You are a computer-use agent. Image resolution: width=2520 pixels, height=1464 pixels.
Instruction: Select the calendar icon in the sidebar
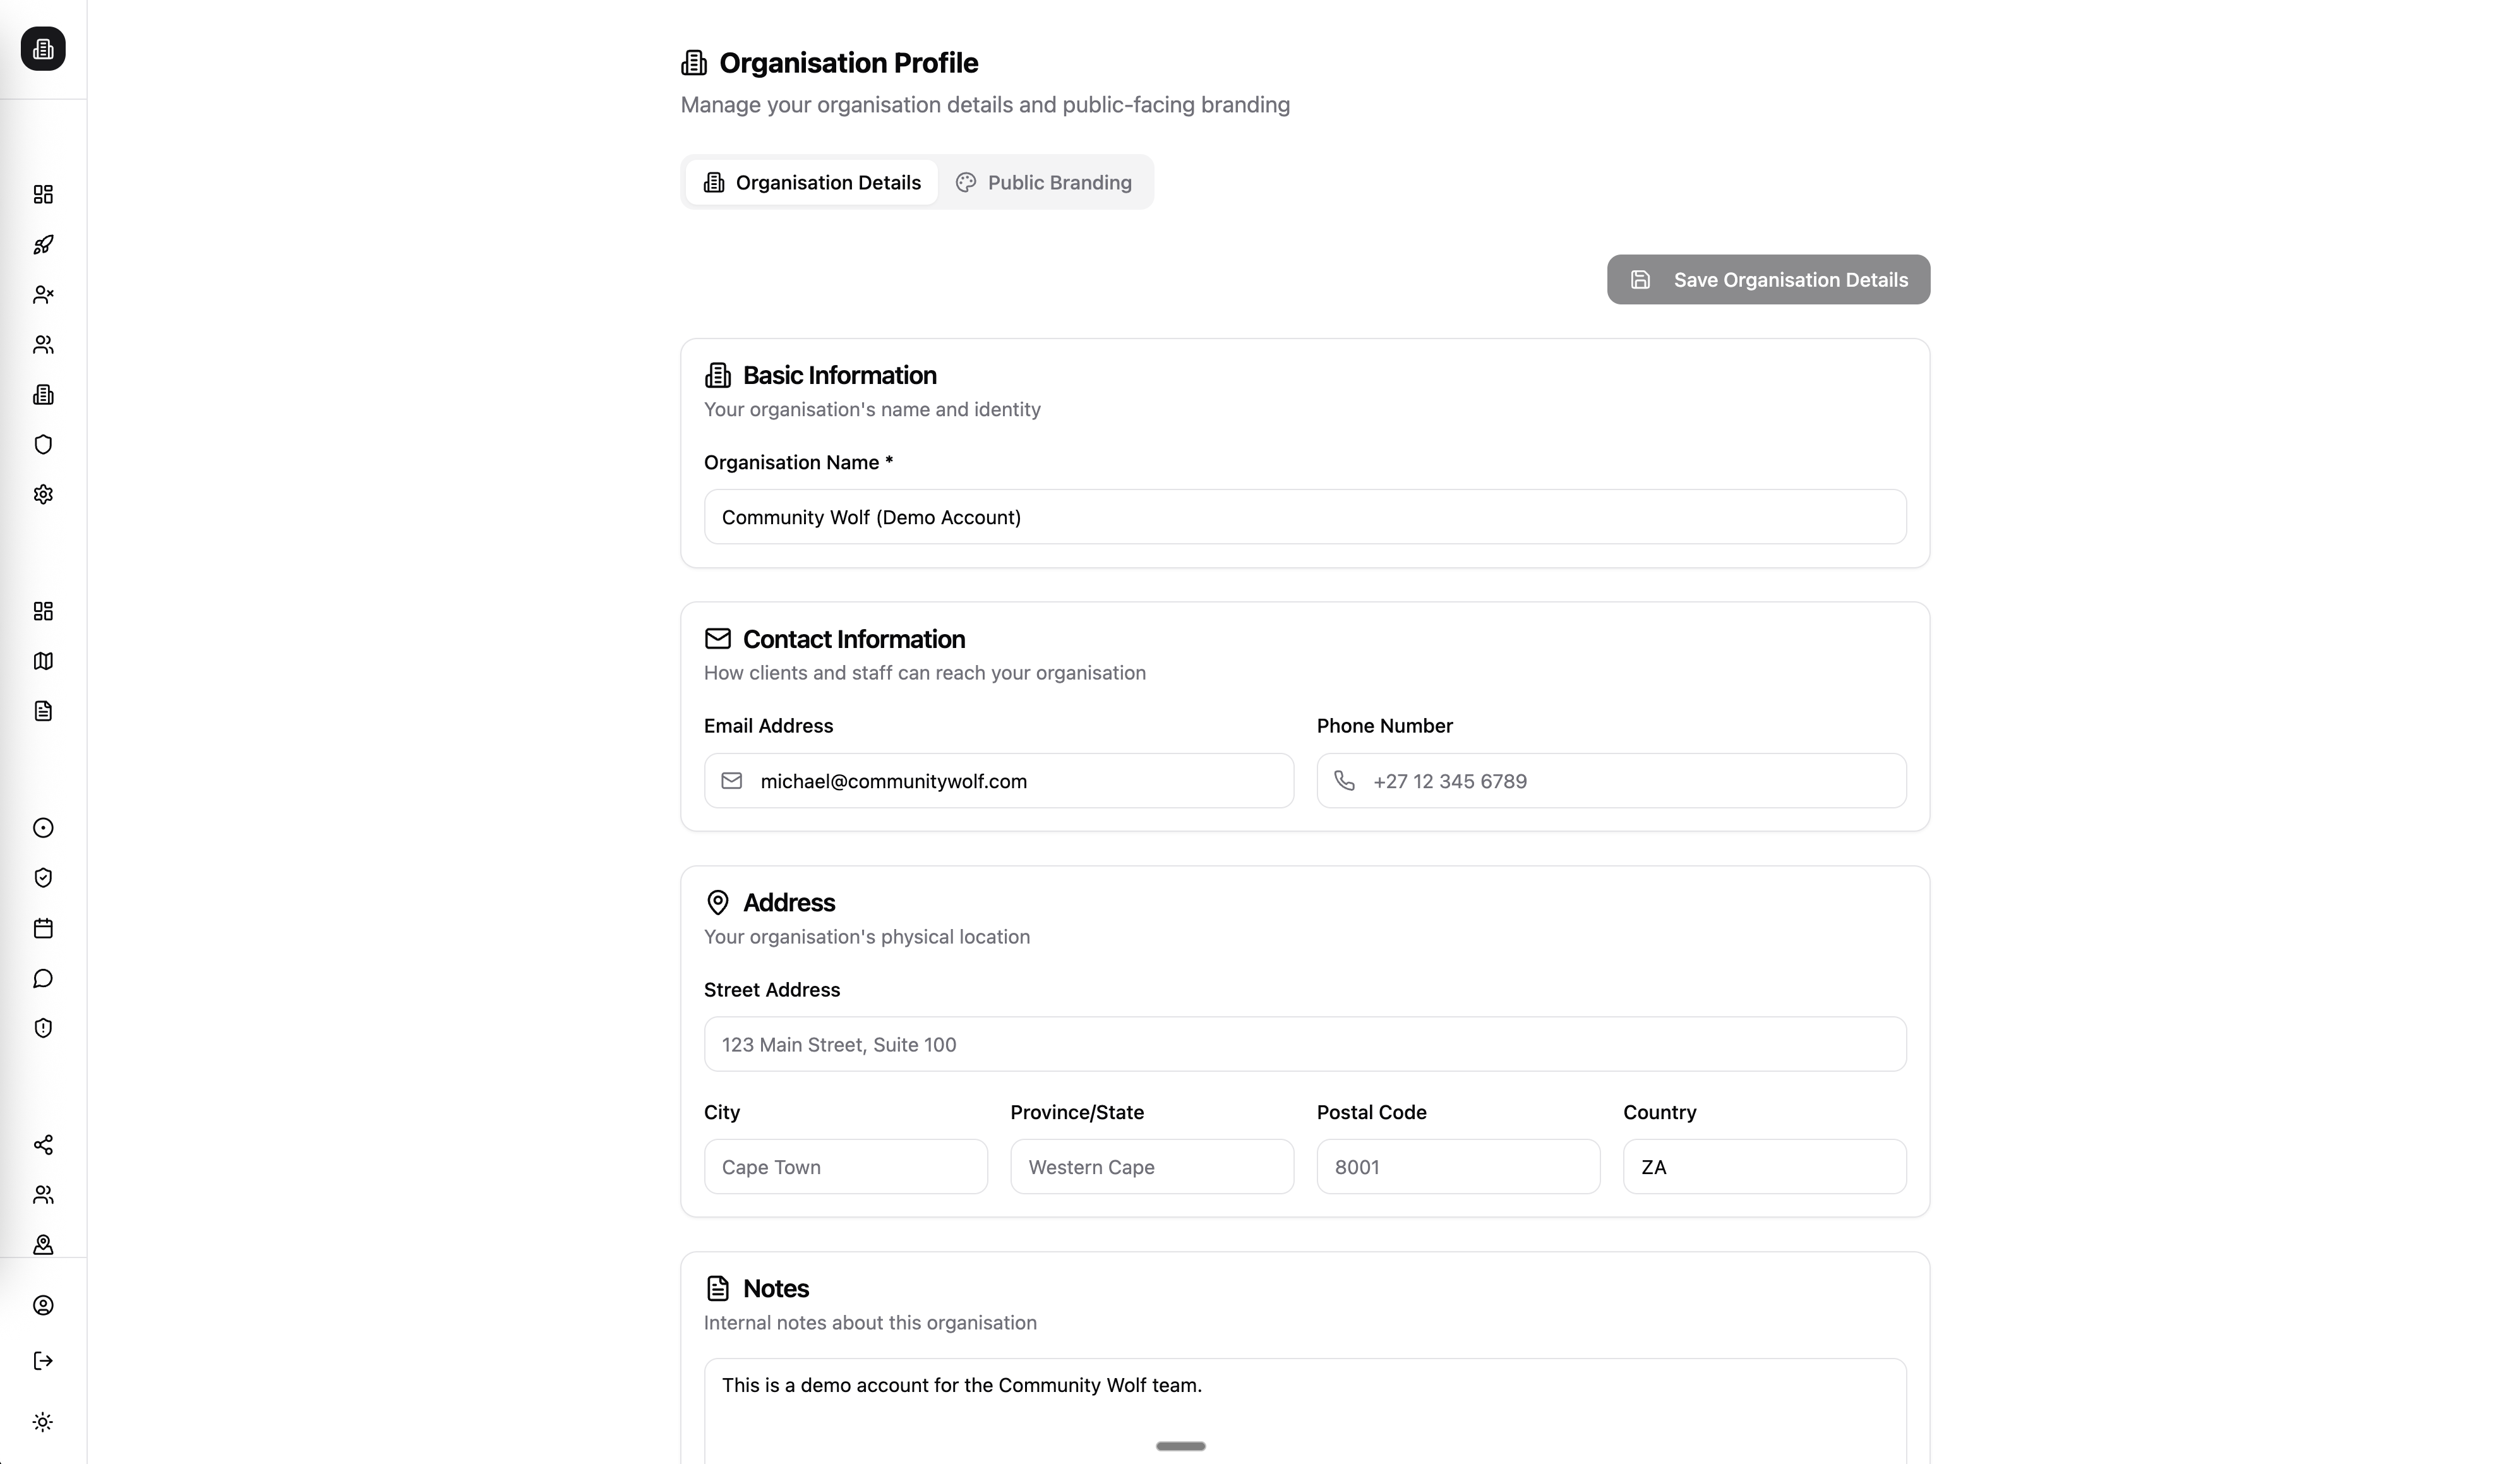(x=43, y=928)
